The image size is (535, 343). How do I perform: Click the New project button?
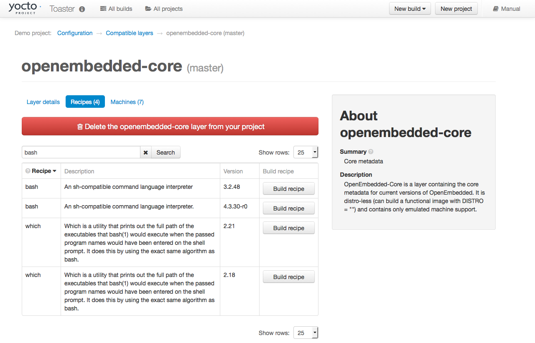point(456,9)
